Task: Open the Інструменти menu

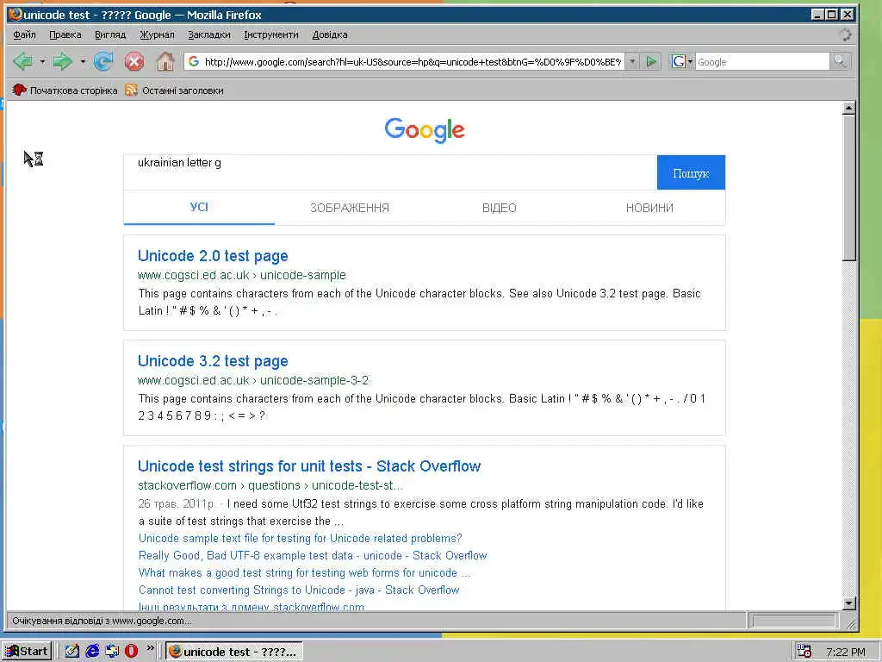Action: click(271, 34)
